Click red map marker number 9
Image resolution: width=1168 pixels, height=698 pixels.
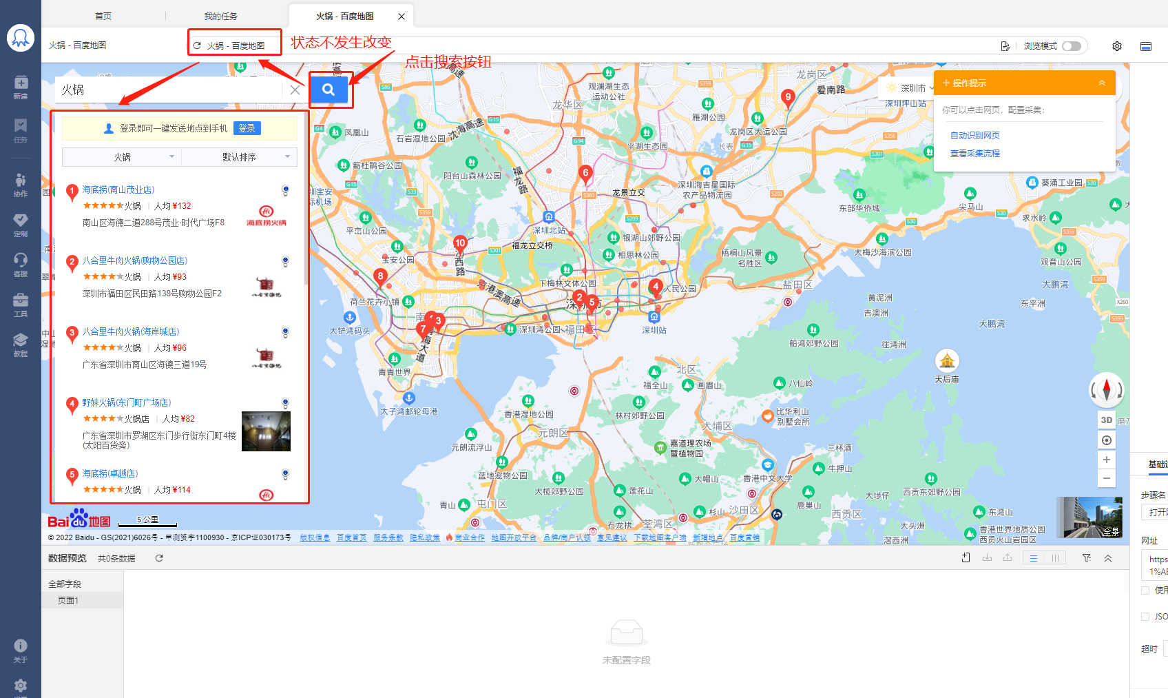(x=788, y=98)
